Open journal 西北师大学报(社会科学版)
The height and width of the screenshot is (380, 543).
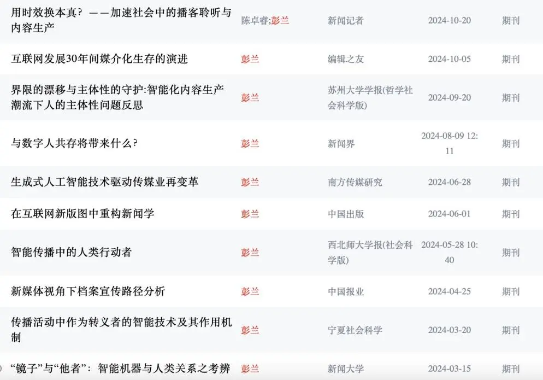(370, 253)
